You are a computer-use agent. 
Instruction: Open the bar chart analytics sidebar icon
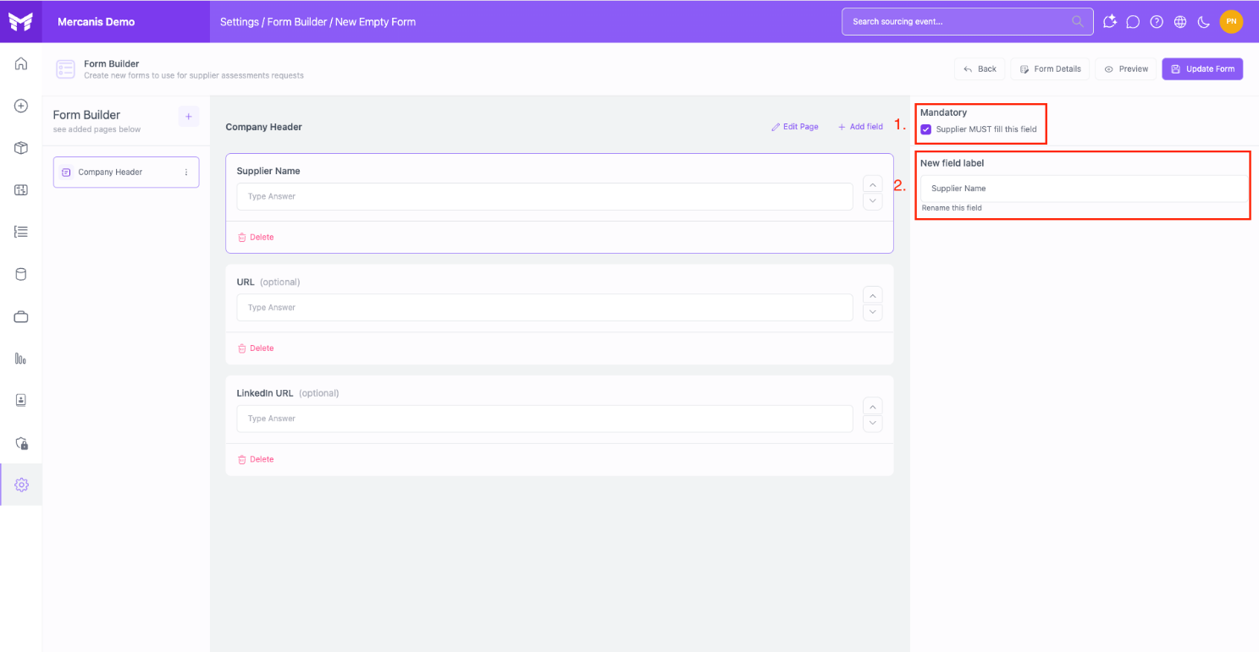(x=21, y=359)
